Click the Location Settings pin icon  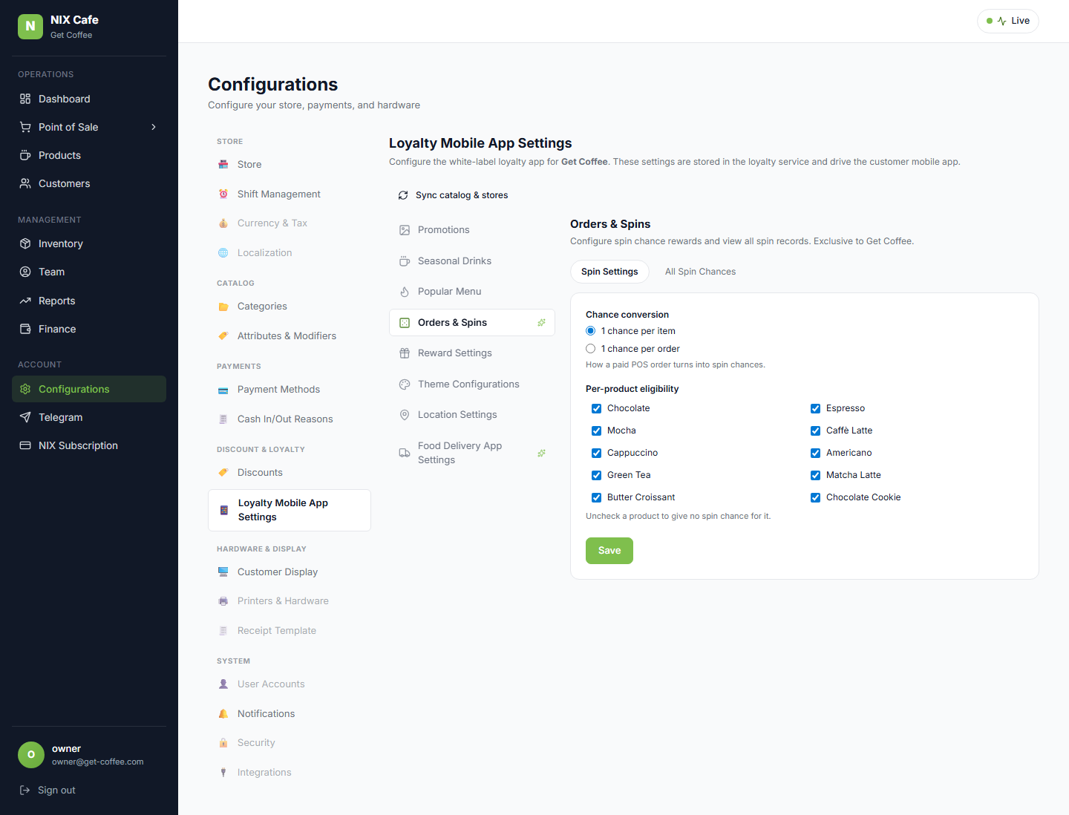pos(405,415)
